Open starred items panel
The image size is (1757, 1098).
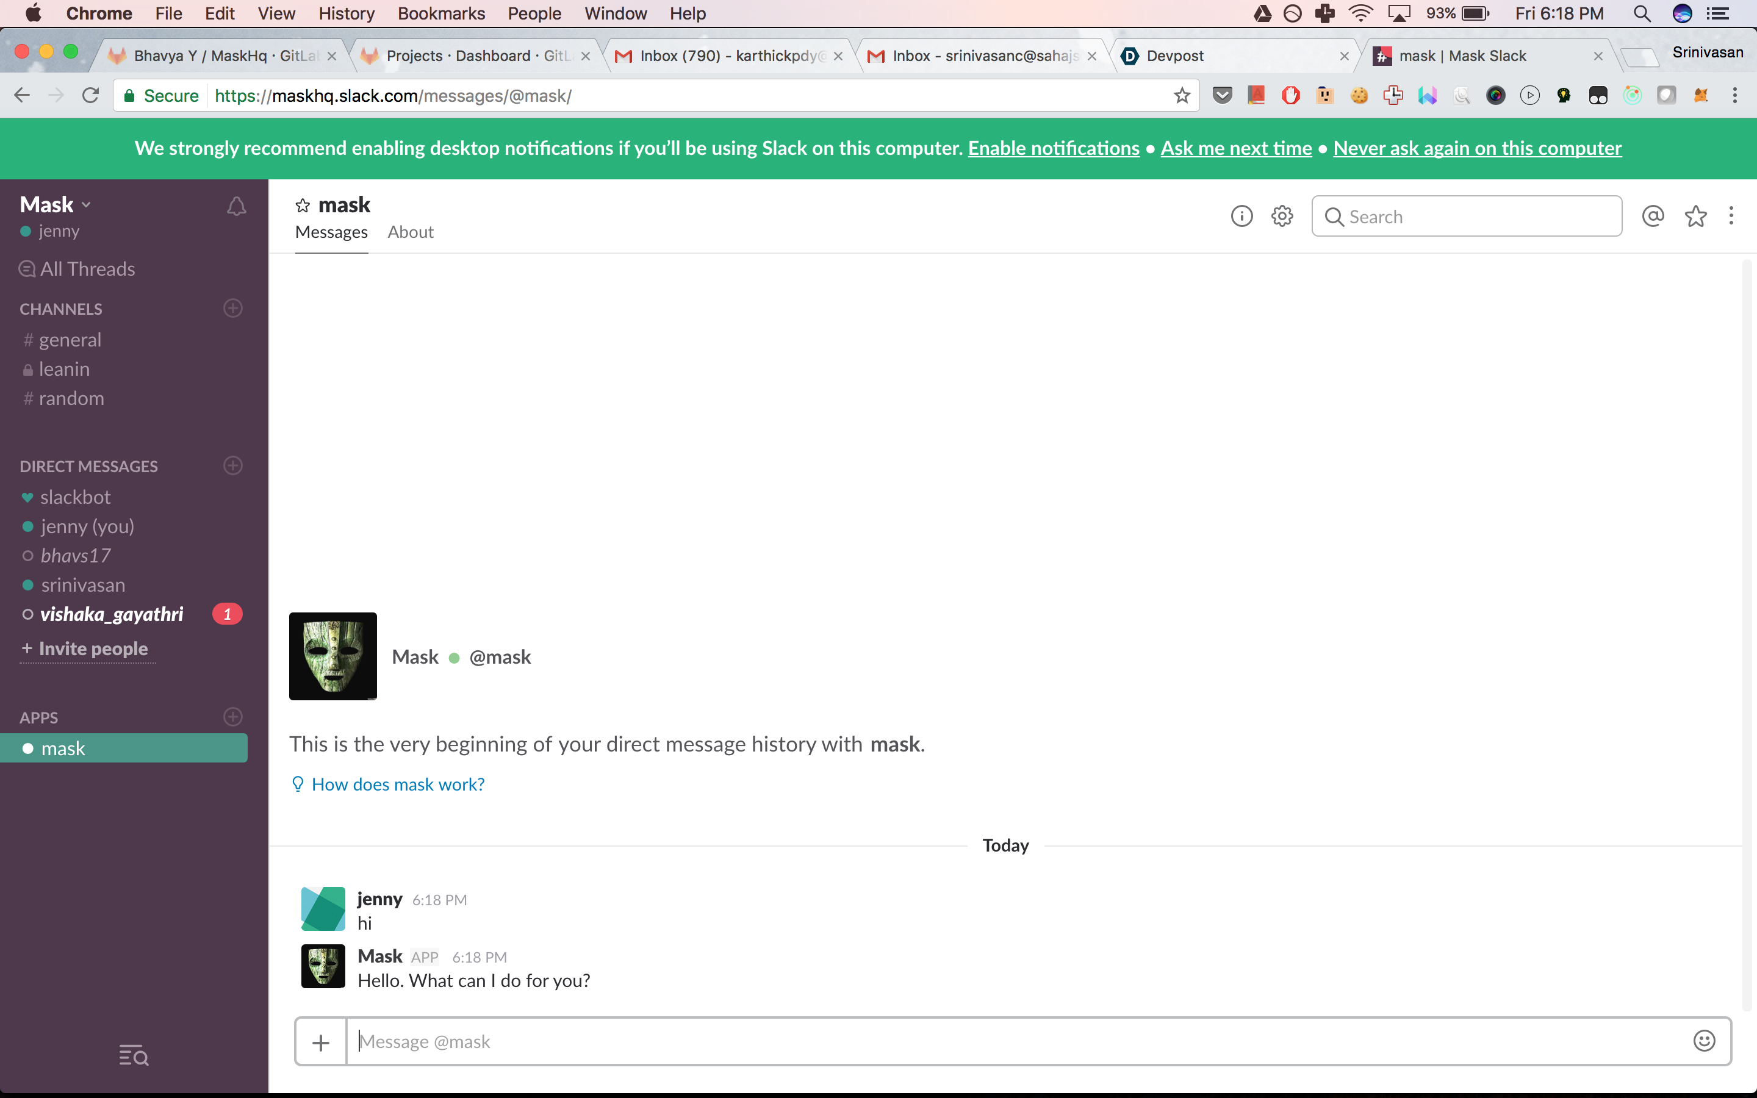tap(1695, 217)
